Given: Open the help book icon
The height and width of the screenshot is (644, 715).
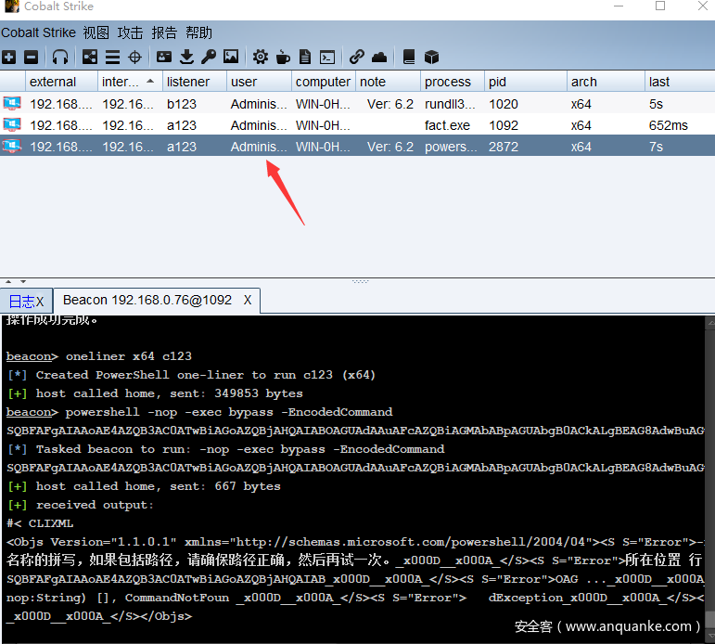Looking at the screenshot, I should click(409, 57).
